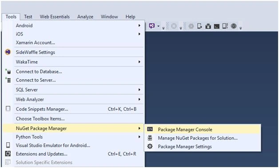Click the Package Manager Console icon
Screen dimensions: 279x168
150,129
